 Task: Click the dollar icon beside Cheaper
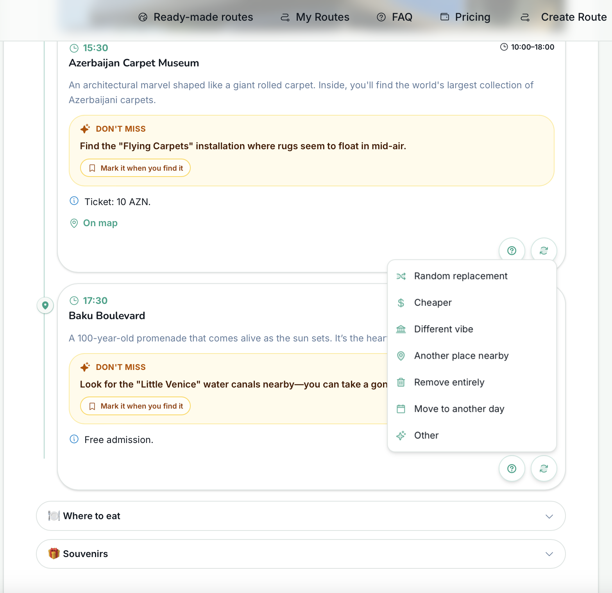coord(401,303)
